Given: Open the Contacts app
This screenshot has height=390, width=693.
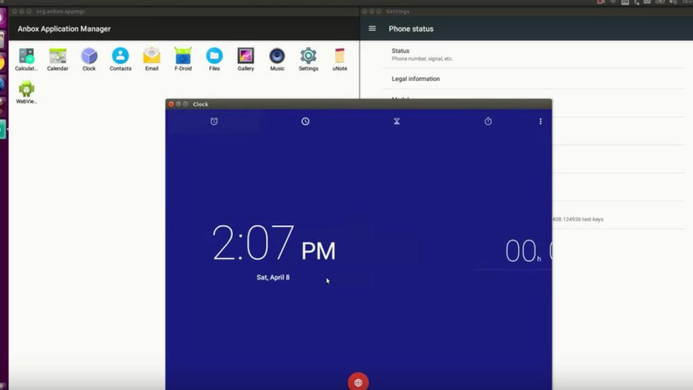Looking at the screenshot, I should pyautogui.click(x=120, y=58).
